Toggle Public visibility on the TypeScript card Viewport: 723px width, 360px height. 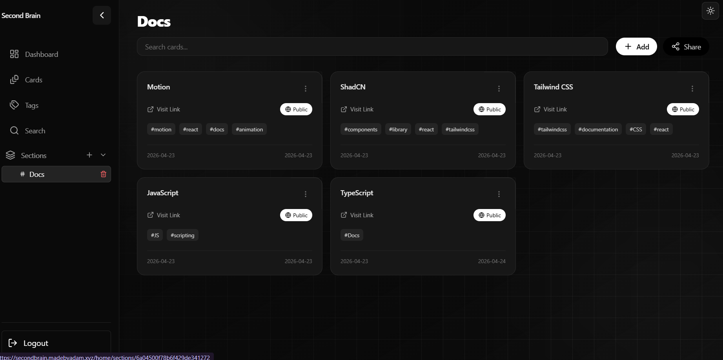pyautogui.click(x=490, y=215)
